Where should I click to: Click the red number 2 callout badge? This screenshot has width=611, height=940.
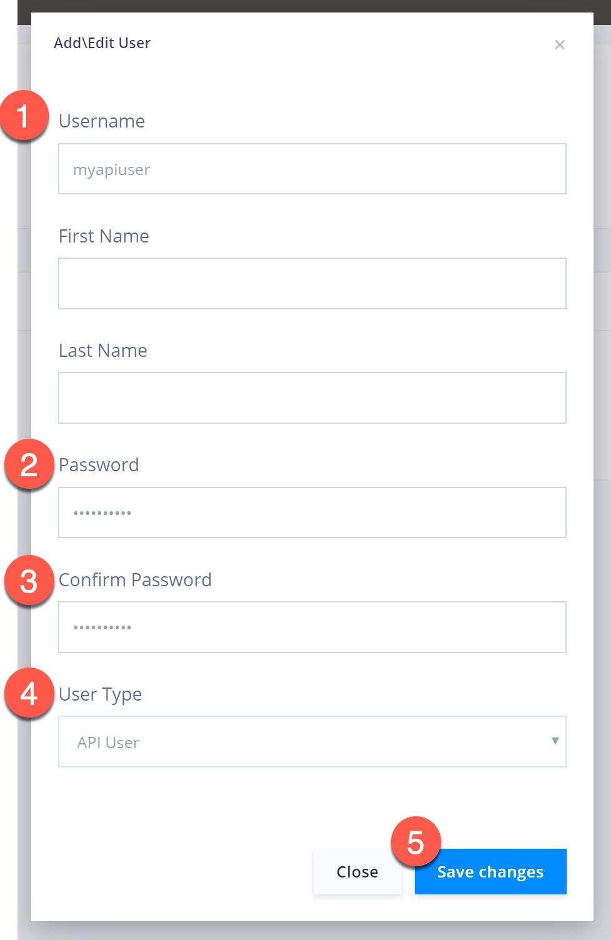pos(29,465)
